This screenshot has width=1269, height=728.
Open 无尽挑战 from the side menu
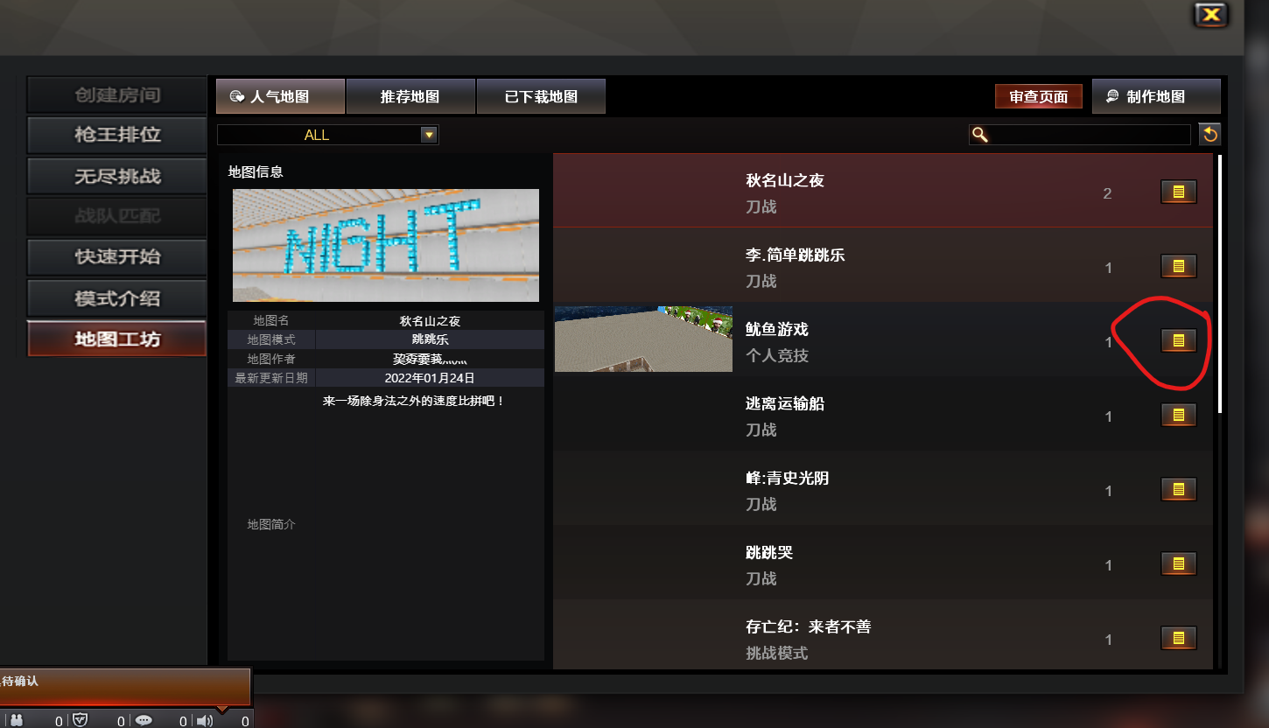coord(117,176)
